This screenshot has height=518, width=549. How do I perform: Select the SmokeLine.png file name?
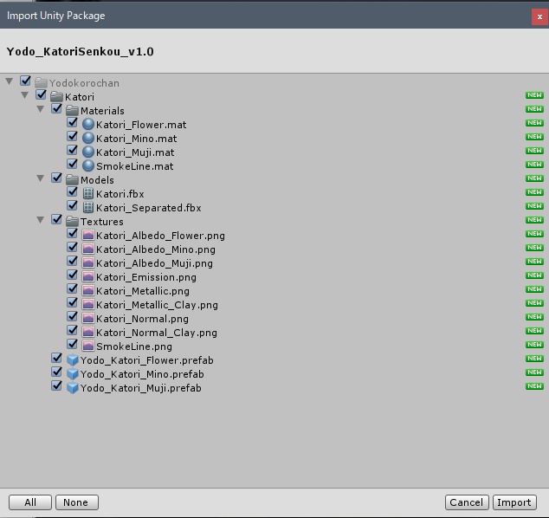134,346
